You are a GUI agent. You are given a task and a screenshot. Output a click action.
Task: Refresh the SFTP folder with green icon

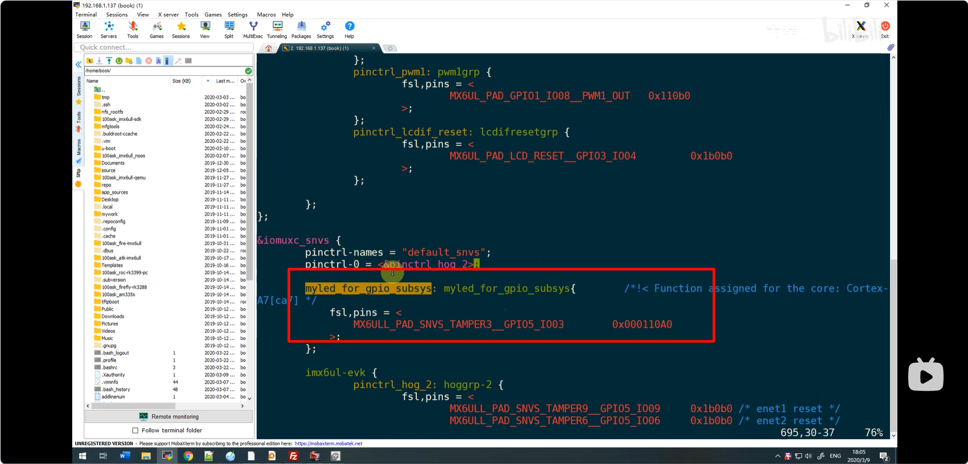(119, 61)
